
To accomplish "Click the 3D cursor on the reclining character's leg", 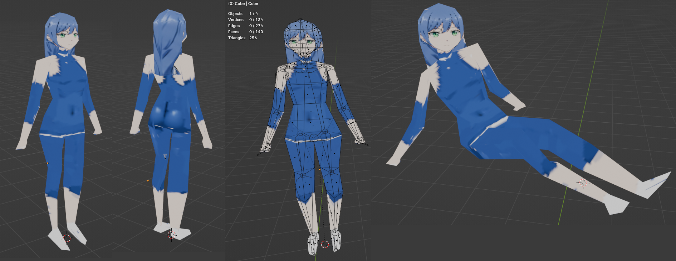I will point(583,183).
